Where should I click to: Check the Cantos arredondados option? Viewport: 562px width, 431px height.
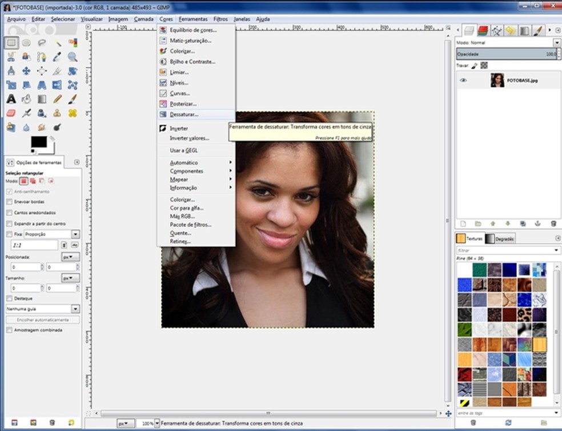click(x=9, y=213)
